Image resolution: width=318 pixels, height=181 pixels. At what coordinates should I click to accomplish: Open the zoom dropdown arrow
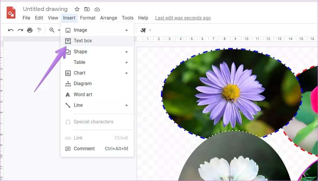pos(59,30)
